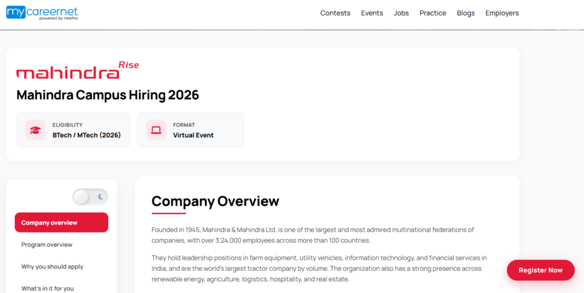584x293 pixels.
Task: Open the Practice section
Action: pos(433,13)
